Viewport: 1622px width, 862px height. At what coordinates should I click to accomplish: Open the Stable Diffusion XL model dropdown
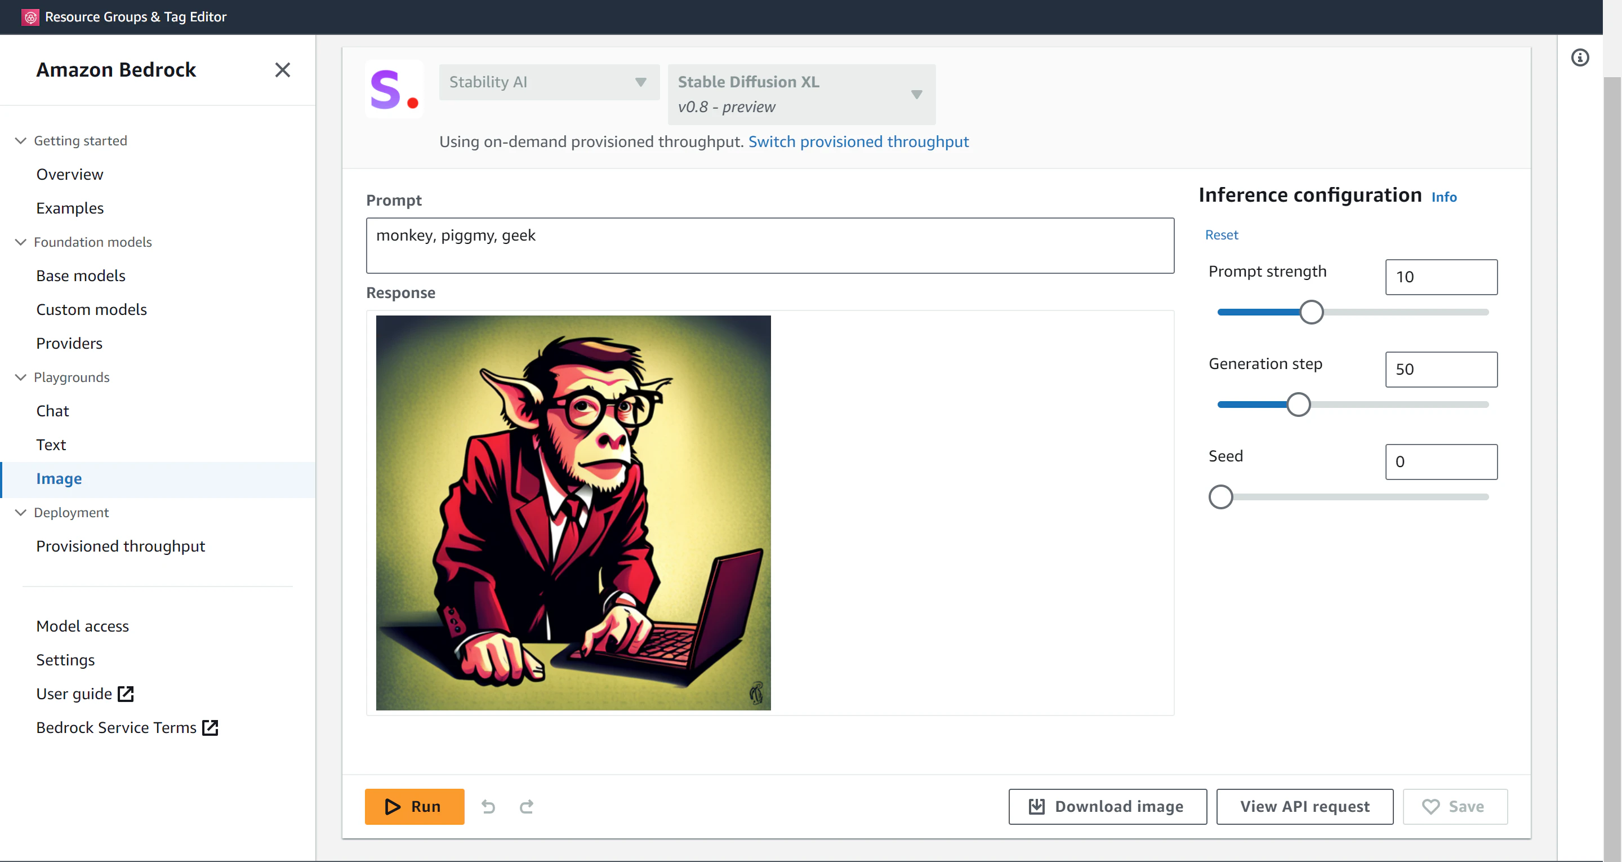(x=801, y=95)
